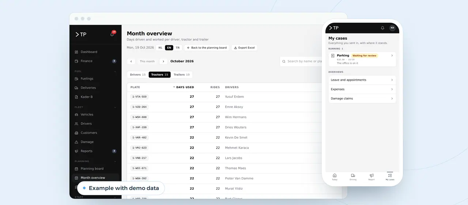Open Leave and appointments overview

coord(362,80)
